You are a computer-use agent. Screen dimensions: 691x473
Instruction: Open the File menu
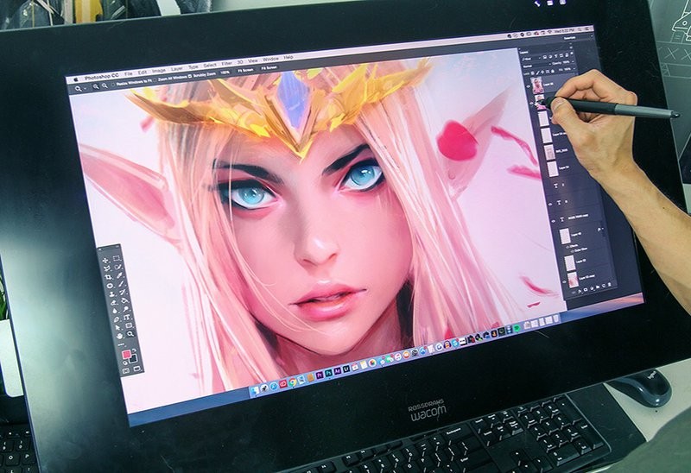129,73
